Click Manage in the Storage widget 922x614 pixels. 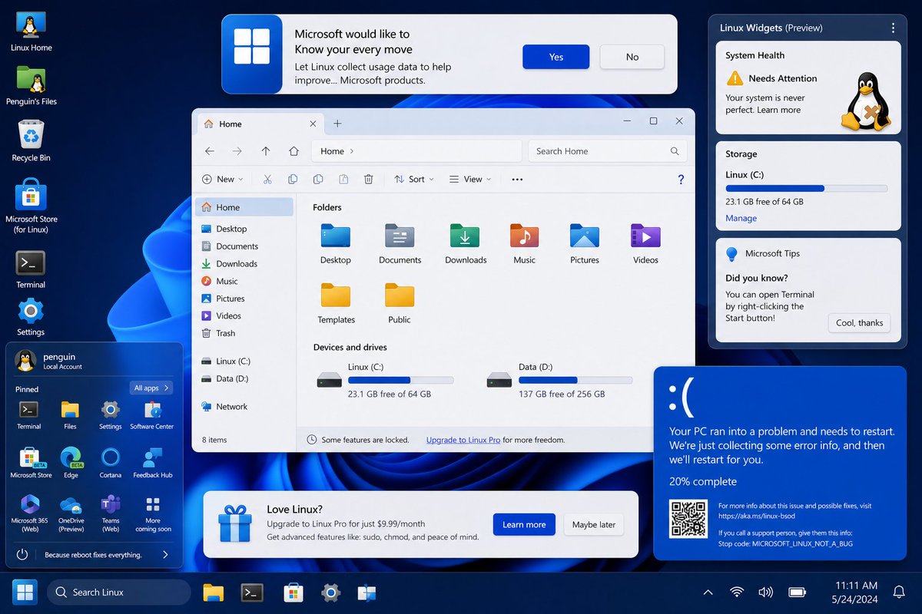(741, 218)
